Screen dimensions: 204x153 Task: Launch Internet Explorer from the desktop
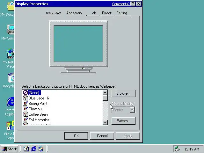click(x=11, y=102)
